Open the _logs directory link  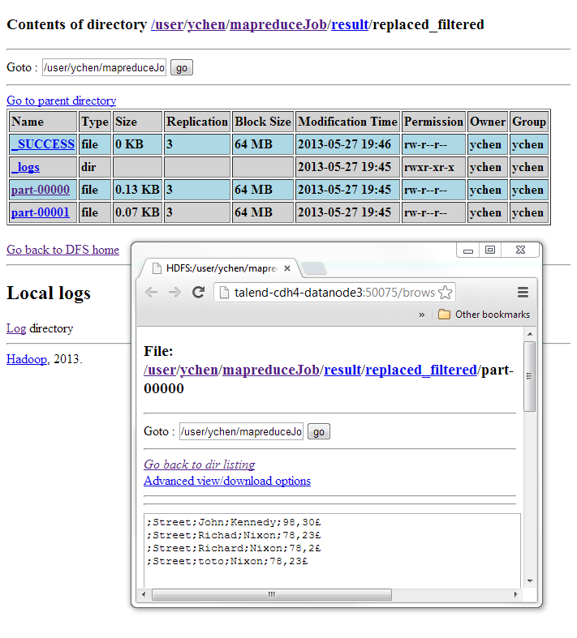pos(25,167)
